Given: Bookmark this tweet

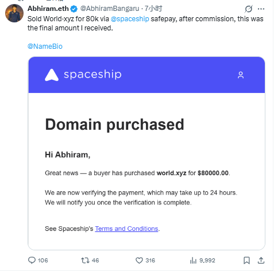Looking at the screenshot, I should coord(246,261).
